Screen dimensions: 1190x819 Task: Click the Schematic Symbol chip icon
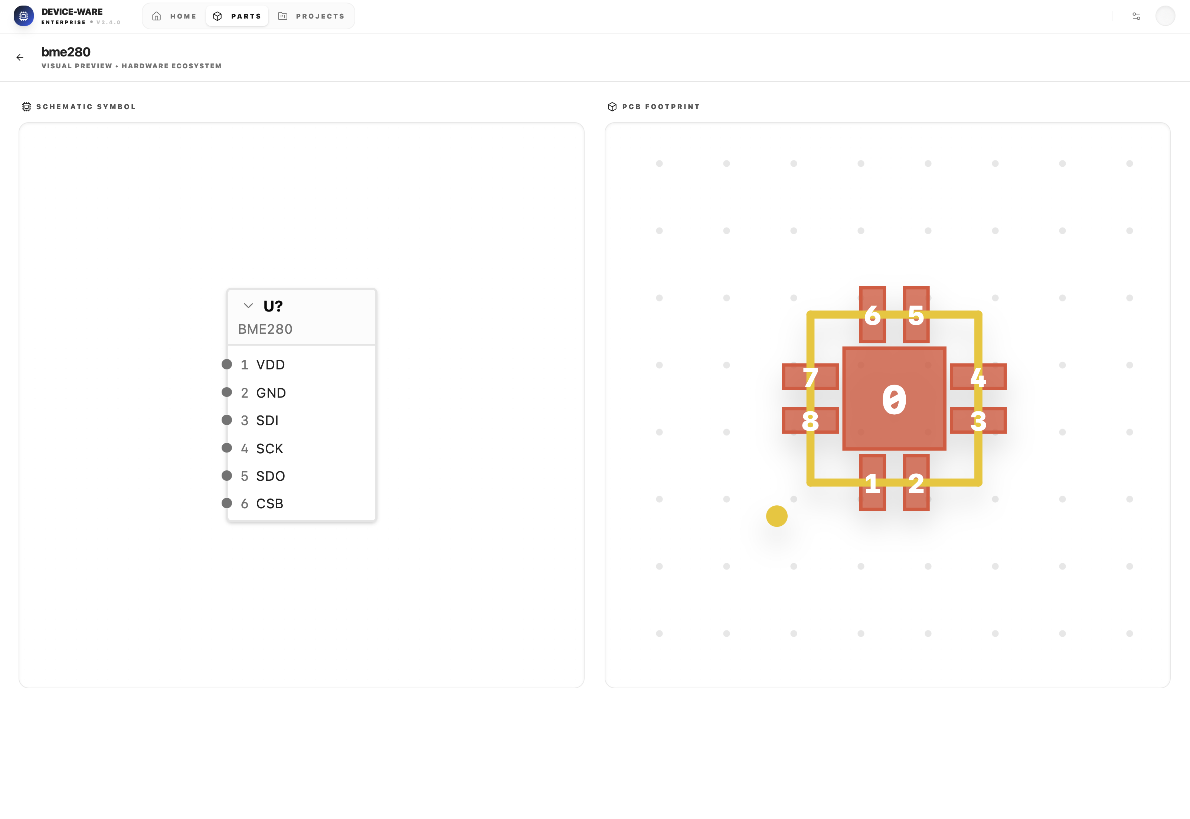point(27,107)
